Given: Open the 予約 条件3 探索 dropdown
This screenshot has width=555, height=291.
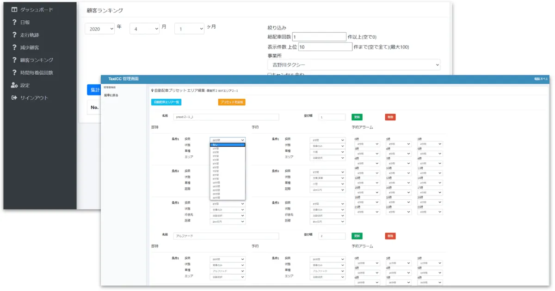Looking at the screenshot, I should (x=327, y=203).
